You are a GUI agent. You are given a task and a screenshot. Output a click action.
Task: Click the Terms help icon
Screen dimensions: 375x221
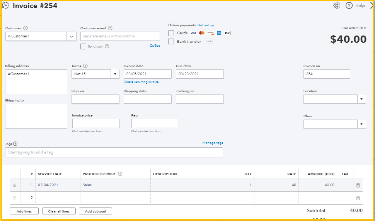click(85, 66)
